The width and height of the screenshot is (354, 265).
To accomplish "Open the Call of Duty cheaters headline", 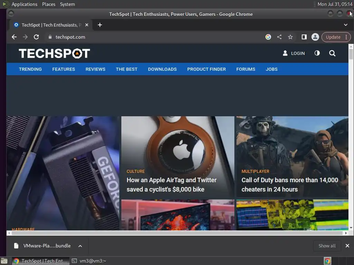I will (290, 185).
